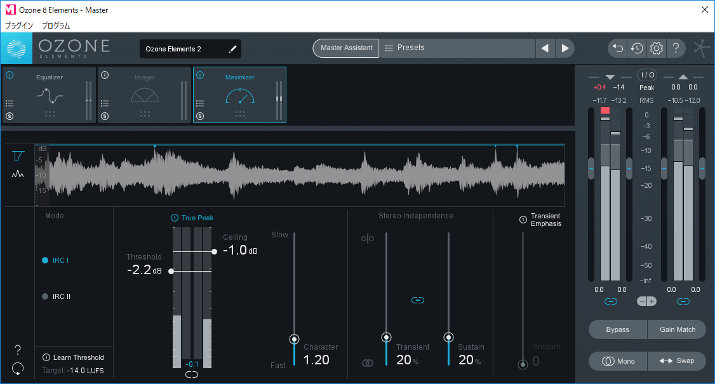Click the Sustain slider handle

(449, 338)
